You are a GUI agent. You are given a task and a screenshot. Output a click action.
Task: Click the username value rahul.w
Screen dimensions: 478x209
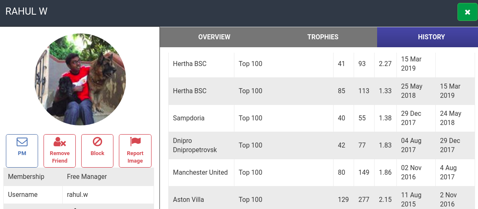[x=77, y=194]
